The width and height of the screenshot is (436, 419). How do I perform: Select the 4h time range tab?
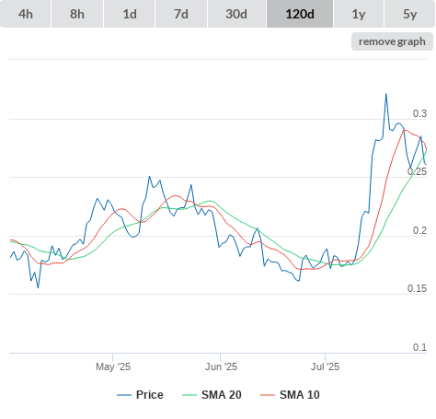[26, 14]
